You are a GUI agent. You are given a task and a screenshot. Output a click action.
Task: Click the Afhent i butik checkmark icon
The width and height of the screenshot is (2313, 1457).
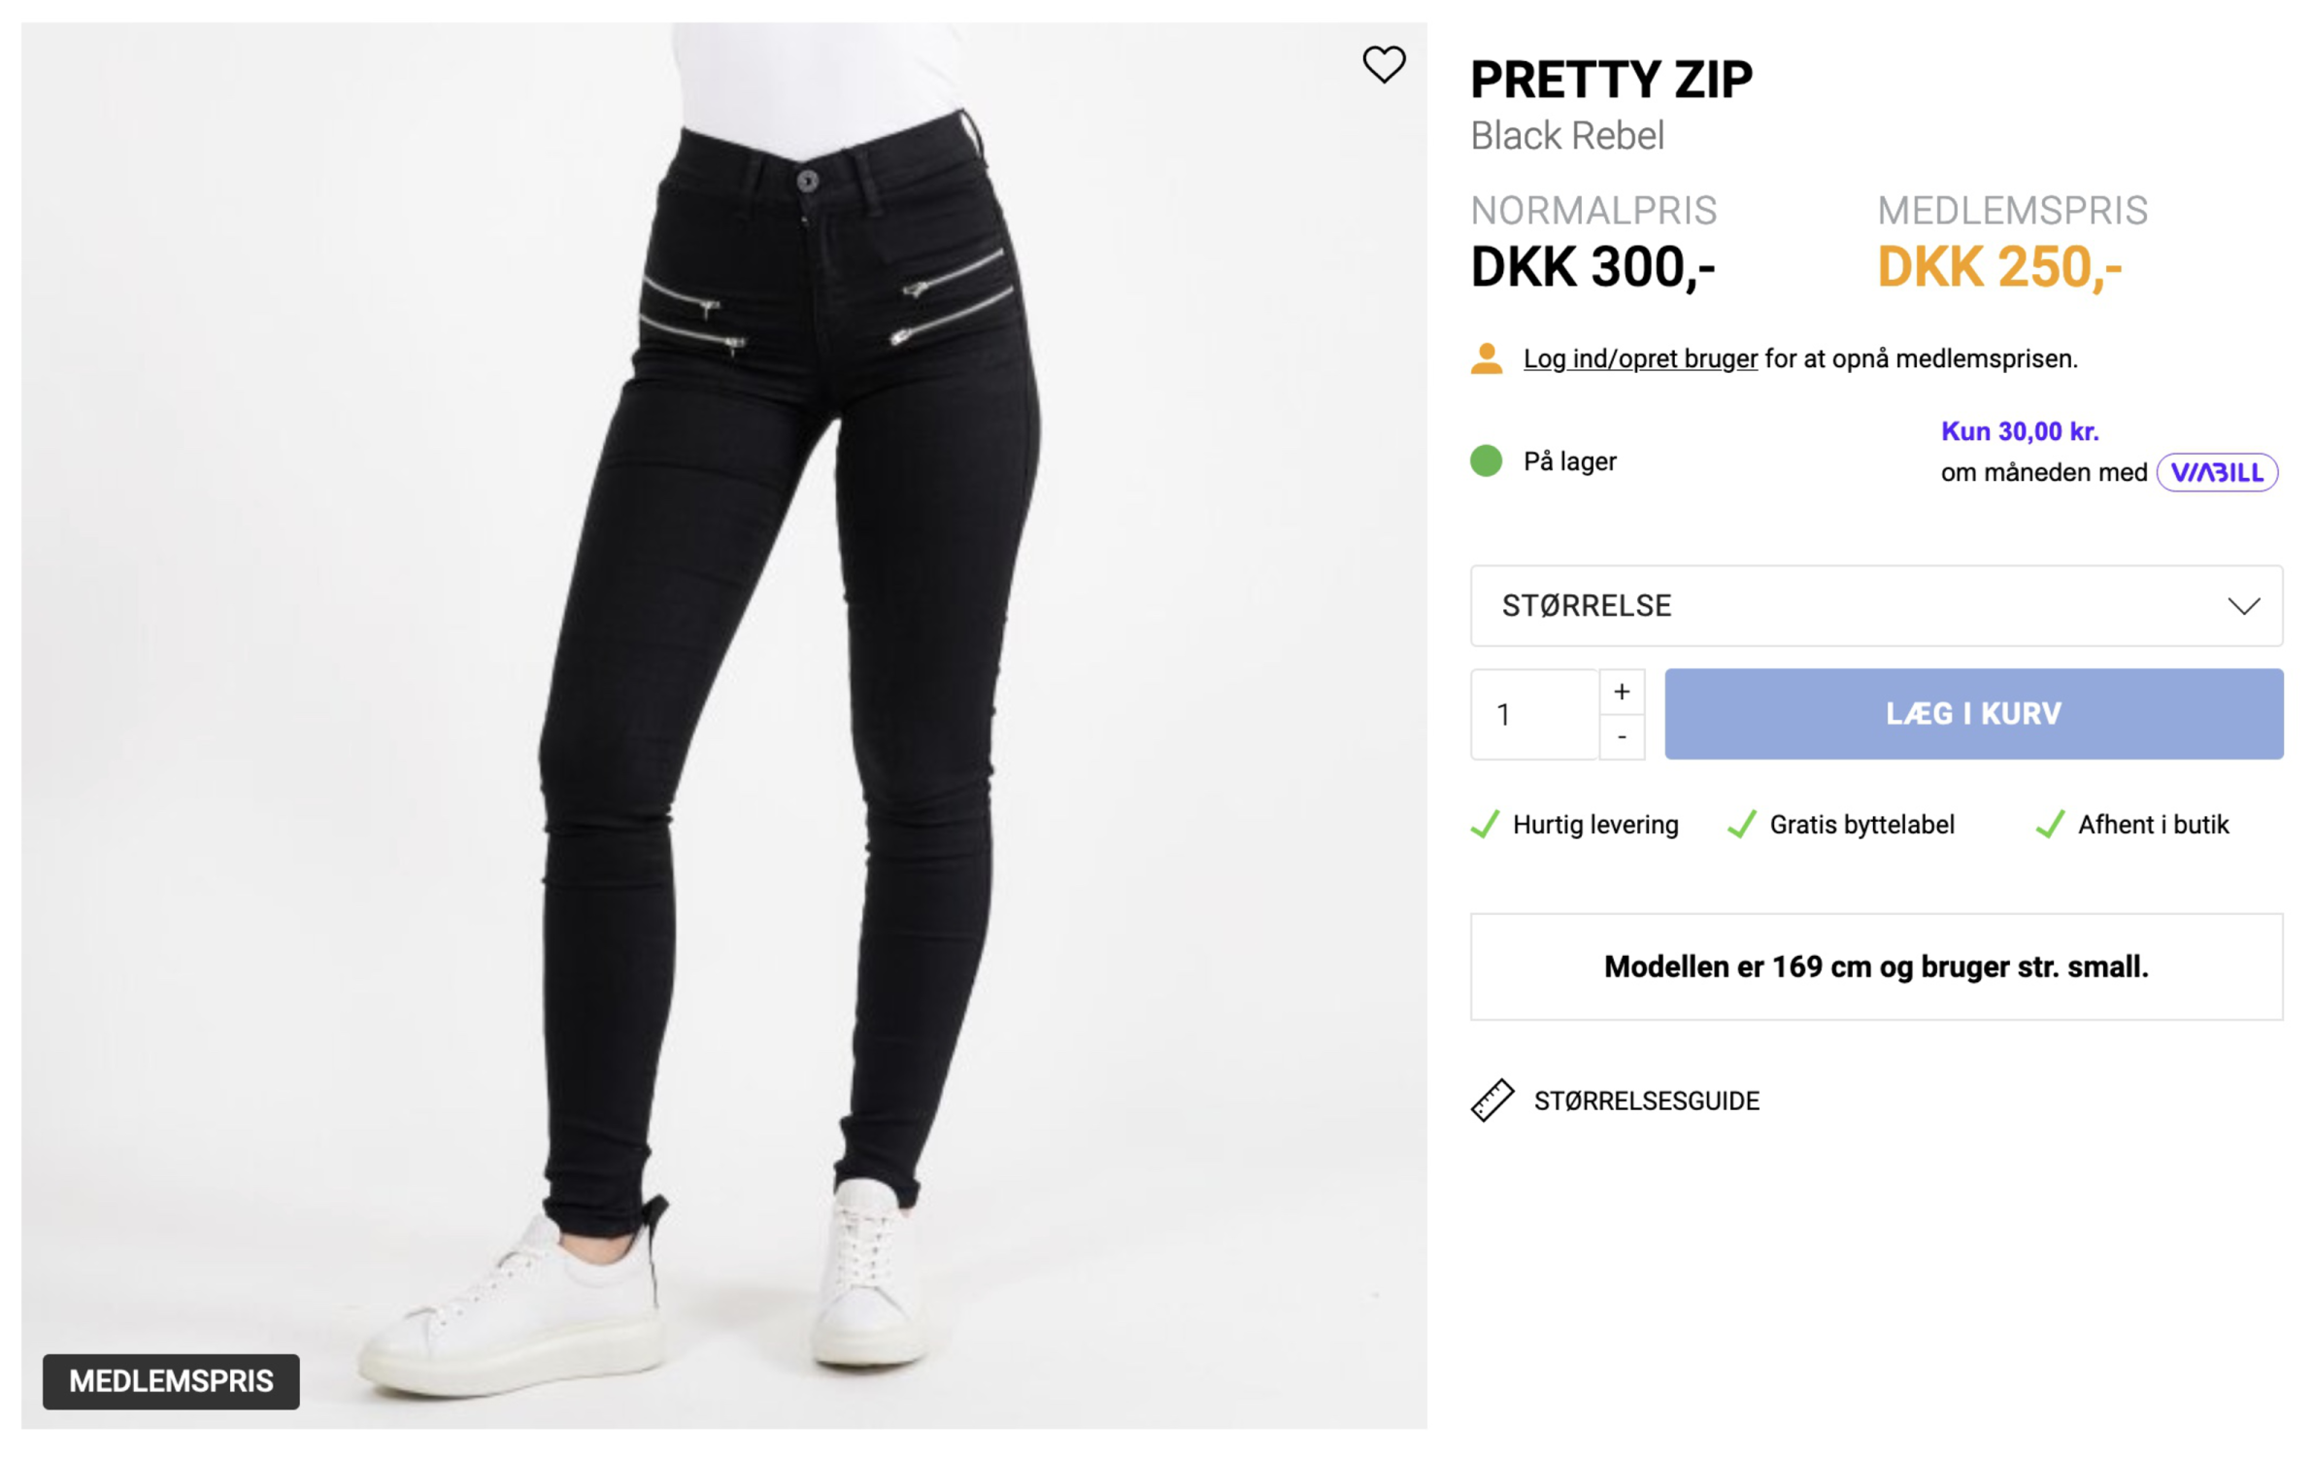2050,825
